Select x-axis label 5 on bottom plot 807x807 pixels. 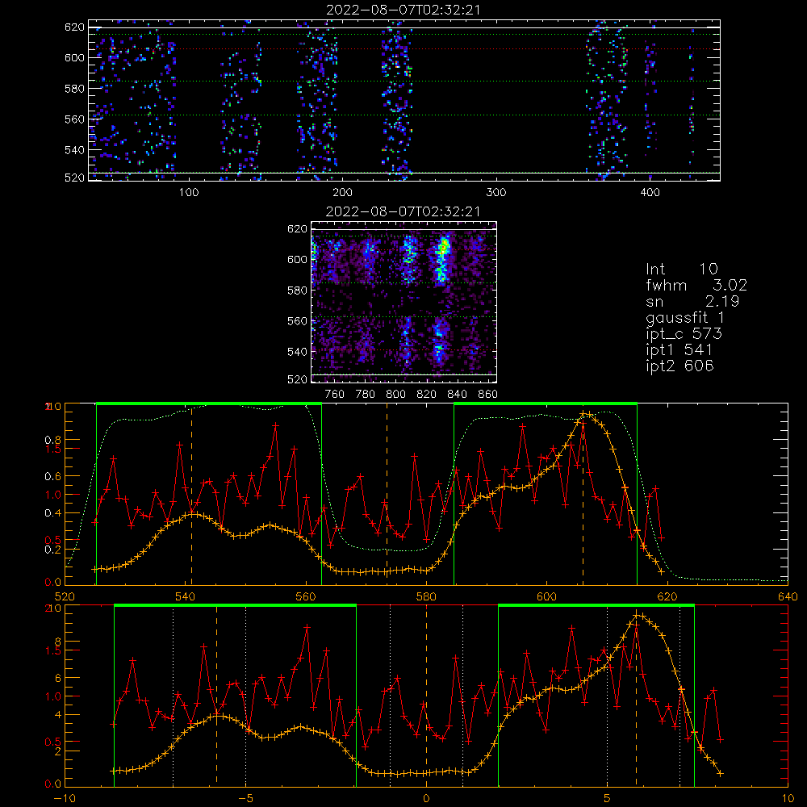608,799
